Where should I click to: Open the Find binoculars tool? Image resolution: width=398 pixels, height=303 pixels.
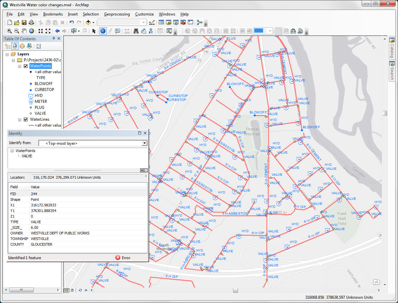coord(136,31)
